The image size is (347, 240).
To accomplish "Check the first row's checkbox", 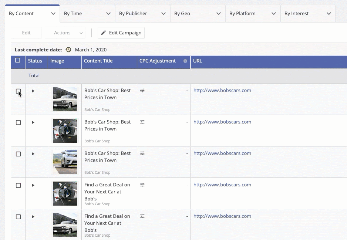I will 18,91.
